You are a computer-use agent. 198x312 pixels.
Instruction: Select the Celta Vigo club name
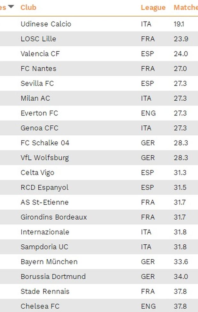37,173
